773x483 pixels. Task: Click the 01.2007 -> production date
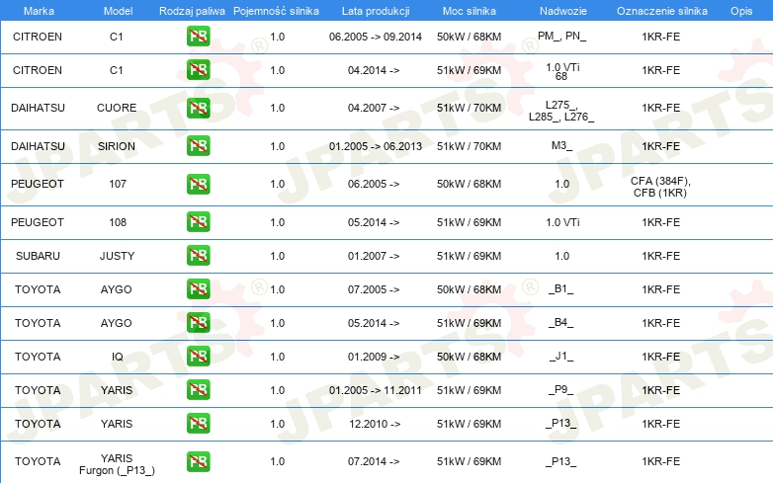[374, 256]
